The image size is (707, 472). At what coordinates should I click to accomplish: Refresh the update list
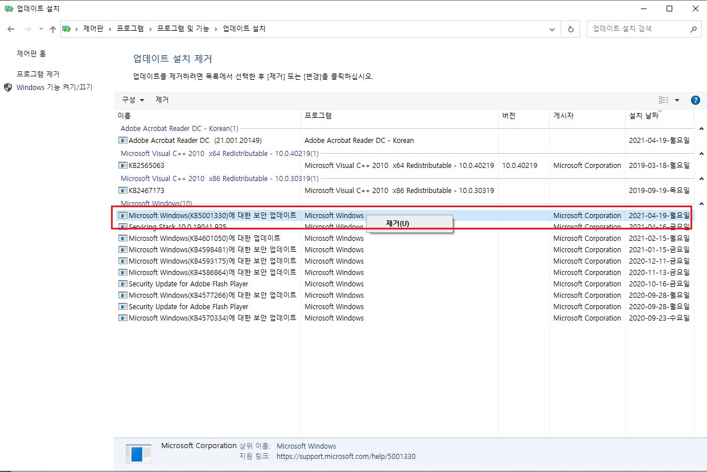pos(571,28)
